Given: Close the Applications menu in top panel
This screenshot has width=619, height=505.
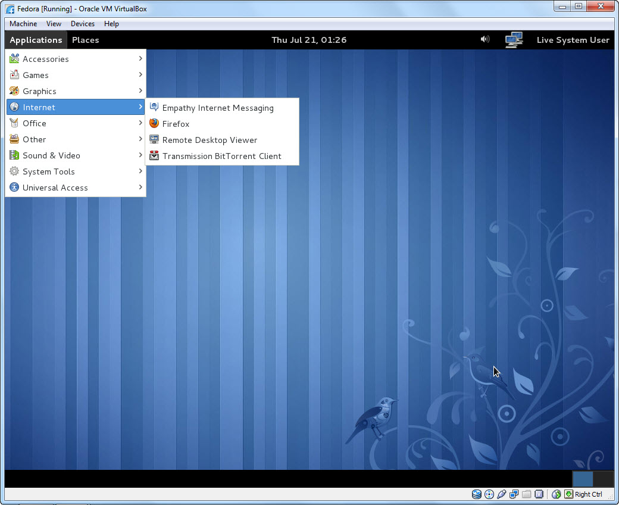Looking at the screenshot, I should coord(36,40).
